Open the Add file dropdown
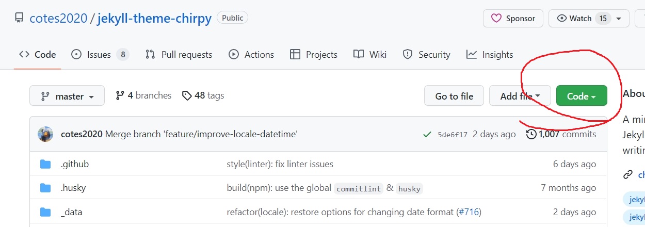This screenshot has width=645, height=227. coord(520,96)
